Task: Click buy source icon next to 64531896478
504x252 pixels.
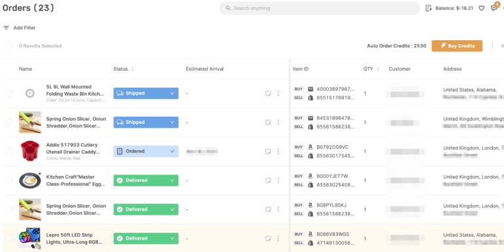Action: pyautogui.click(x=310, y=118)
